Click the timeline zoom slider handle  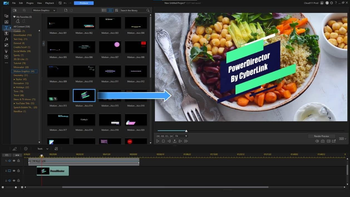coord(16,187)
